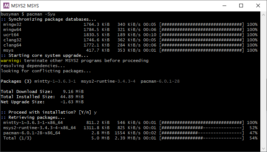The image size is (267, 152).
Task: Click the '-1.63 MiB' net upgrade value
Action: pos(72,102)
